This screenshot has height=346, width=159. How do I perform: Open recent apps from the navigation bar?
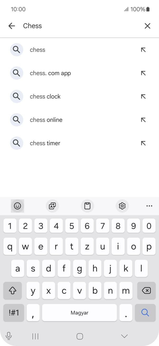[x=35, y=336]
